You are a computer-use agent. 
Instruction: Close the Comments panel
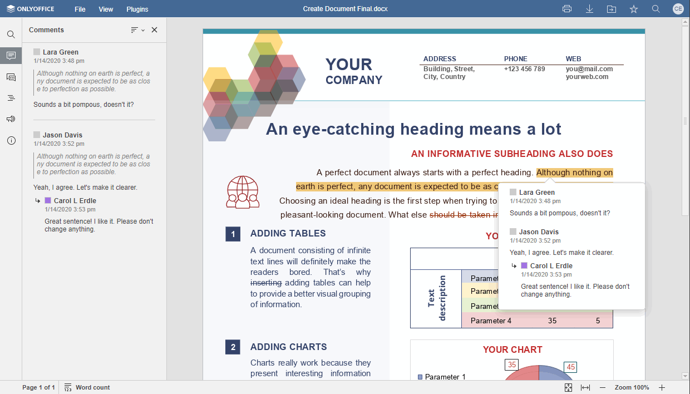tap(155, 30)
